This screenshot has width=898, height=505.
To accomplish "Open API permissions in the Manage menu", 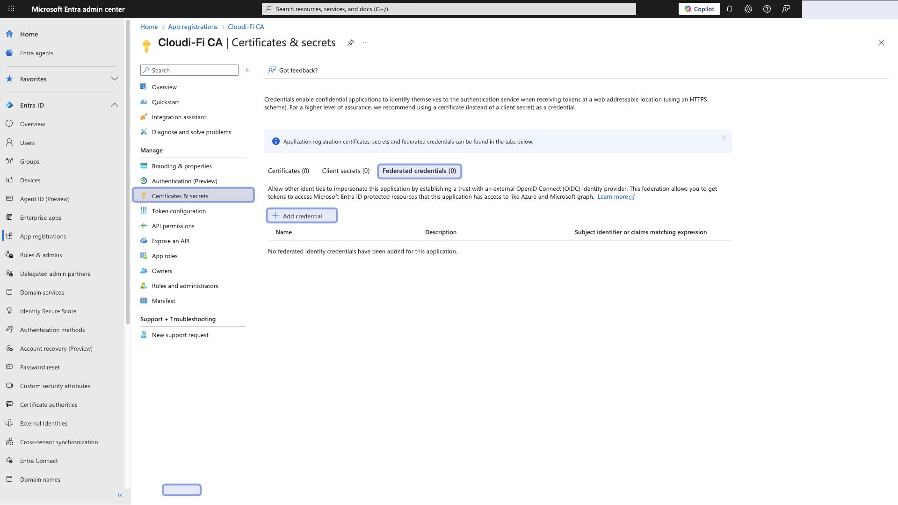I will coord(173,226).
